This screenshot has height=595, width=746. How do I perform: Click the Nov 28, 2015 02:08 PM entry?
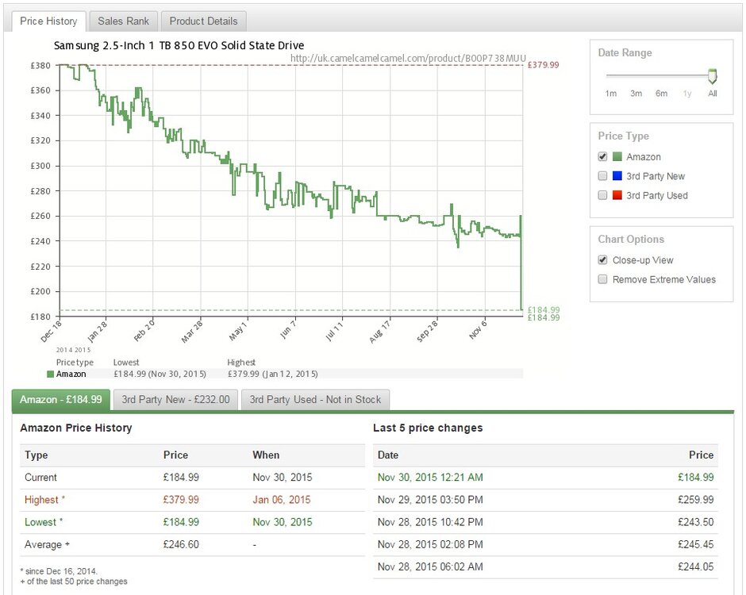click(430, 544)
